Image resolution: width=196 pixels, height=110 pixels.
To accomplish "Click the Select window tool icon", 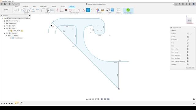I will point(119,10).
